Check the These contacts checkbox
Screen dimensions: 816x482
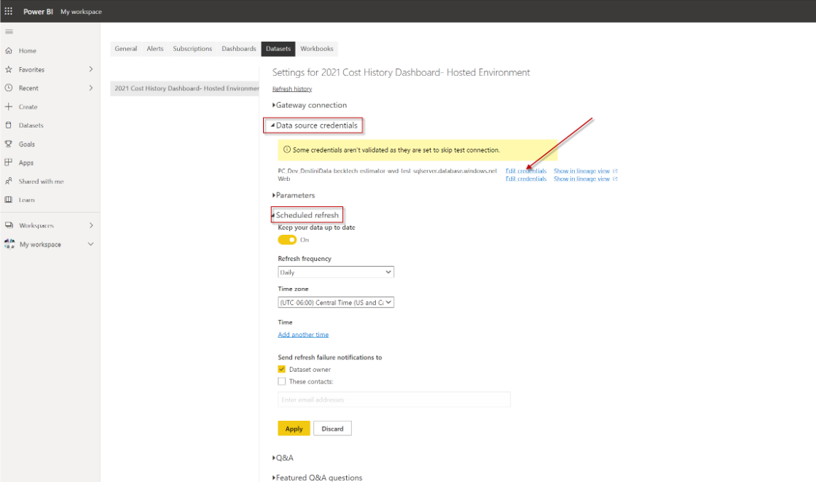tap(281, 381)
